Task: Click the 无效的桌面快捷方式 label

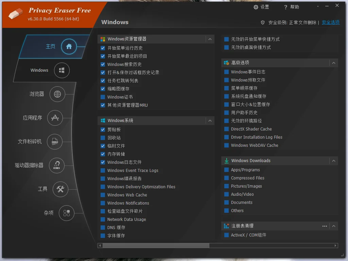Action: (x=251, y=48)
